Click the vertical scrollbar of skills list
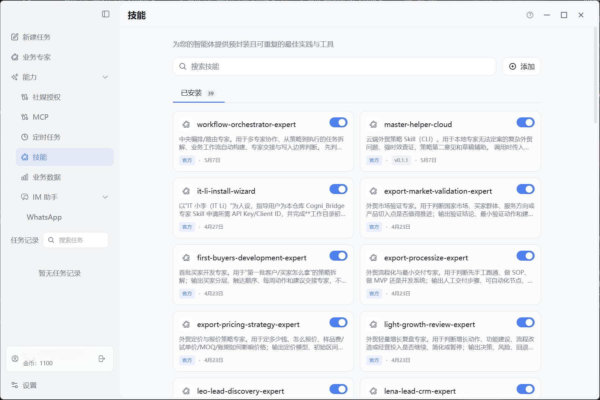Viewport: 600px width, 400px height. tap(595, 76)
